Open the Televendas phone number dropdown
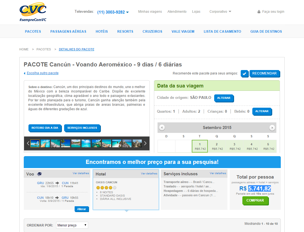The height and width of the screenshot is (232, 304). pos(113,12)
